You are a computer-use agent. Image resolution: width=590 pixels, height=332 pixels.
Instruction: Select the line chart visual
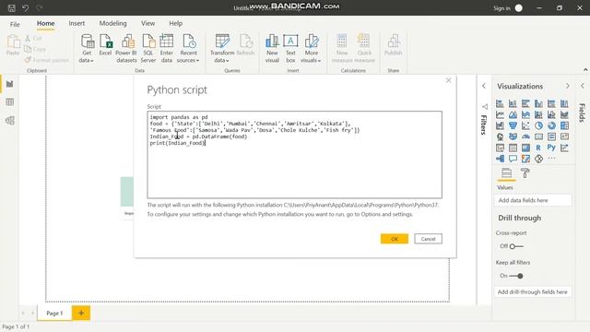point(500,114)
